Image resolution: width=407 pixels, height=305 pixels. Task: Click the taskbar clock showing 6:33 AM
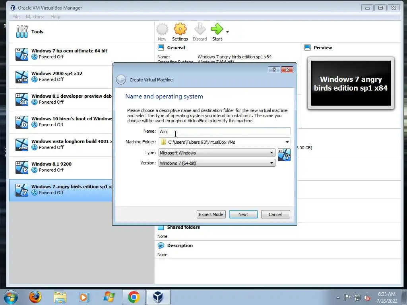[387, 297]
